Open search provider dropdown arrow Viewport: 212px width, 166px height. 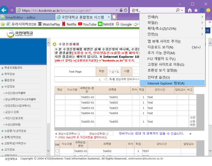click(182, 10)
